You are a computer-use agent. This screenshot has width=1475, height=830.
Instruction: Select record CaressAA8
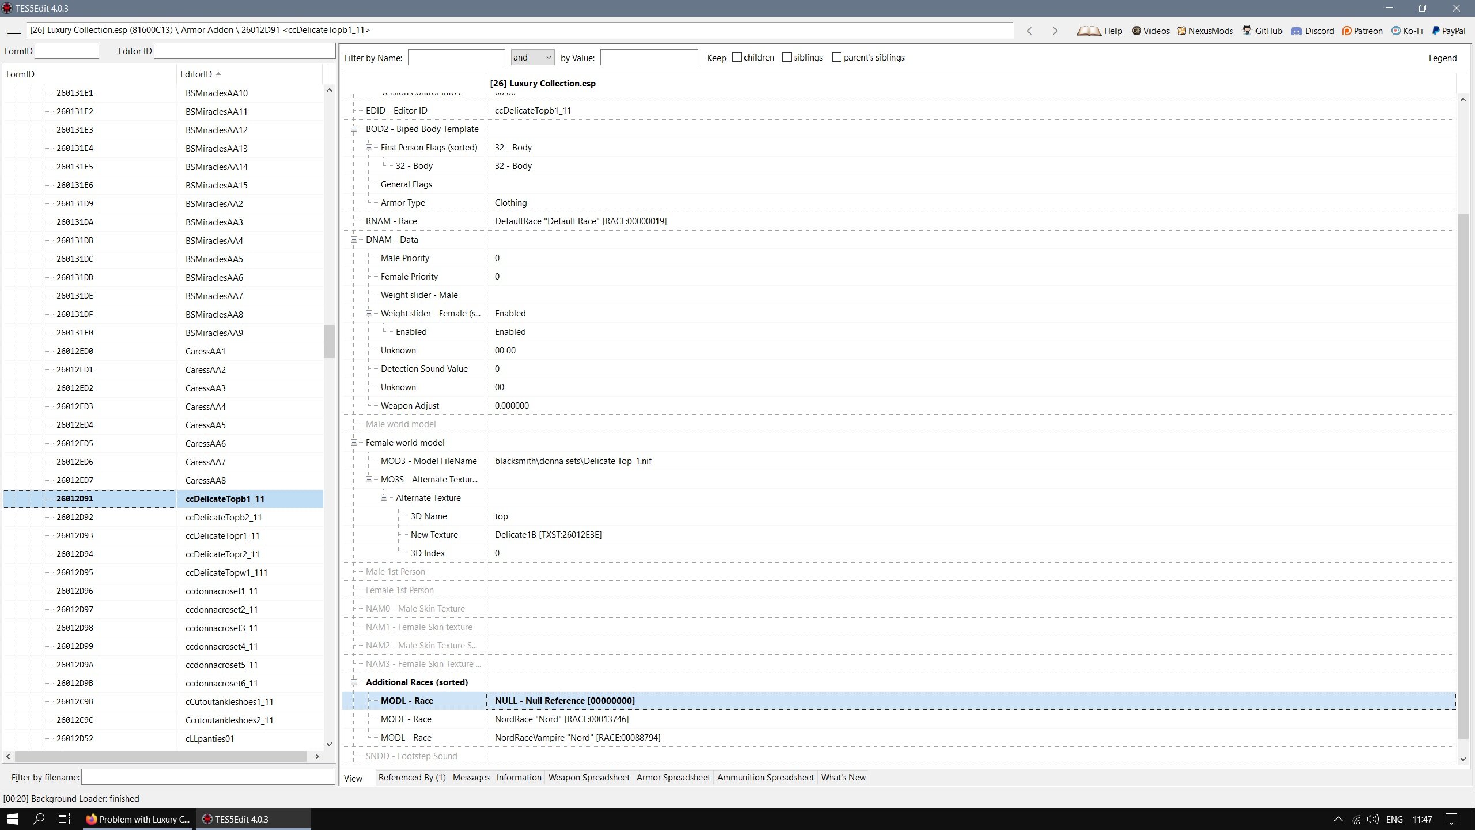point(206,480)
